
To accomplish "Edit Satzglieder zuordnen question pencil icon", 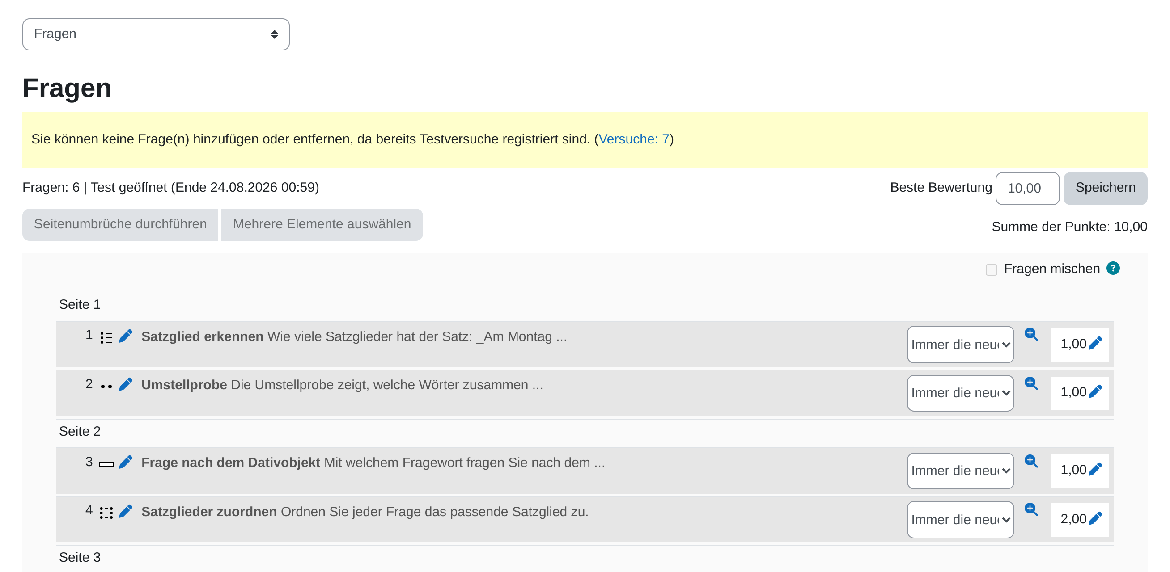I will pos(125,511).
